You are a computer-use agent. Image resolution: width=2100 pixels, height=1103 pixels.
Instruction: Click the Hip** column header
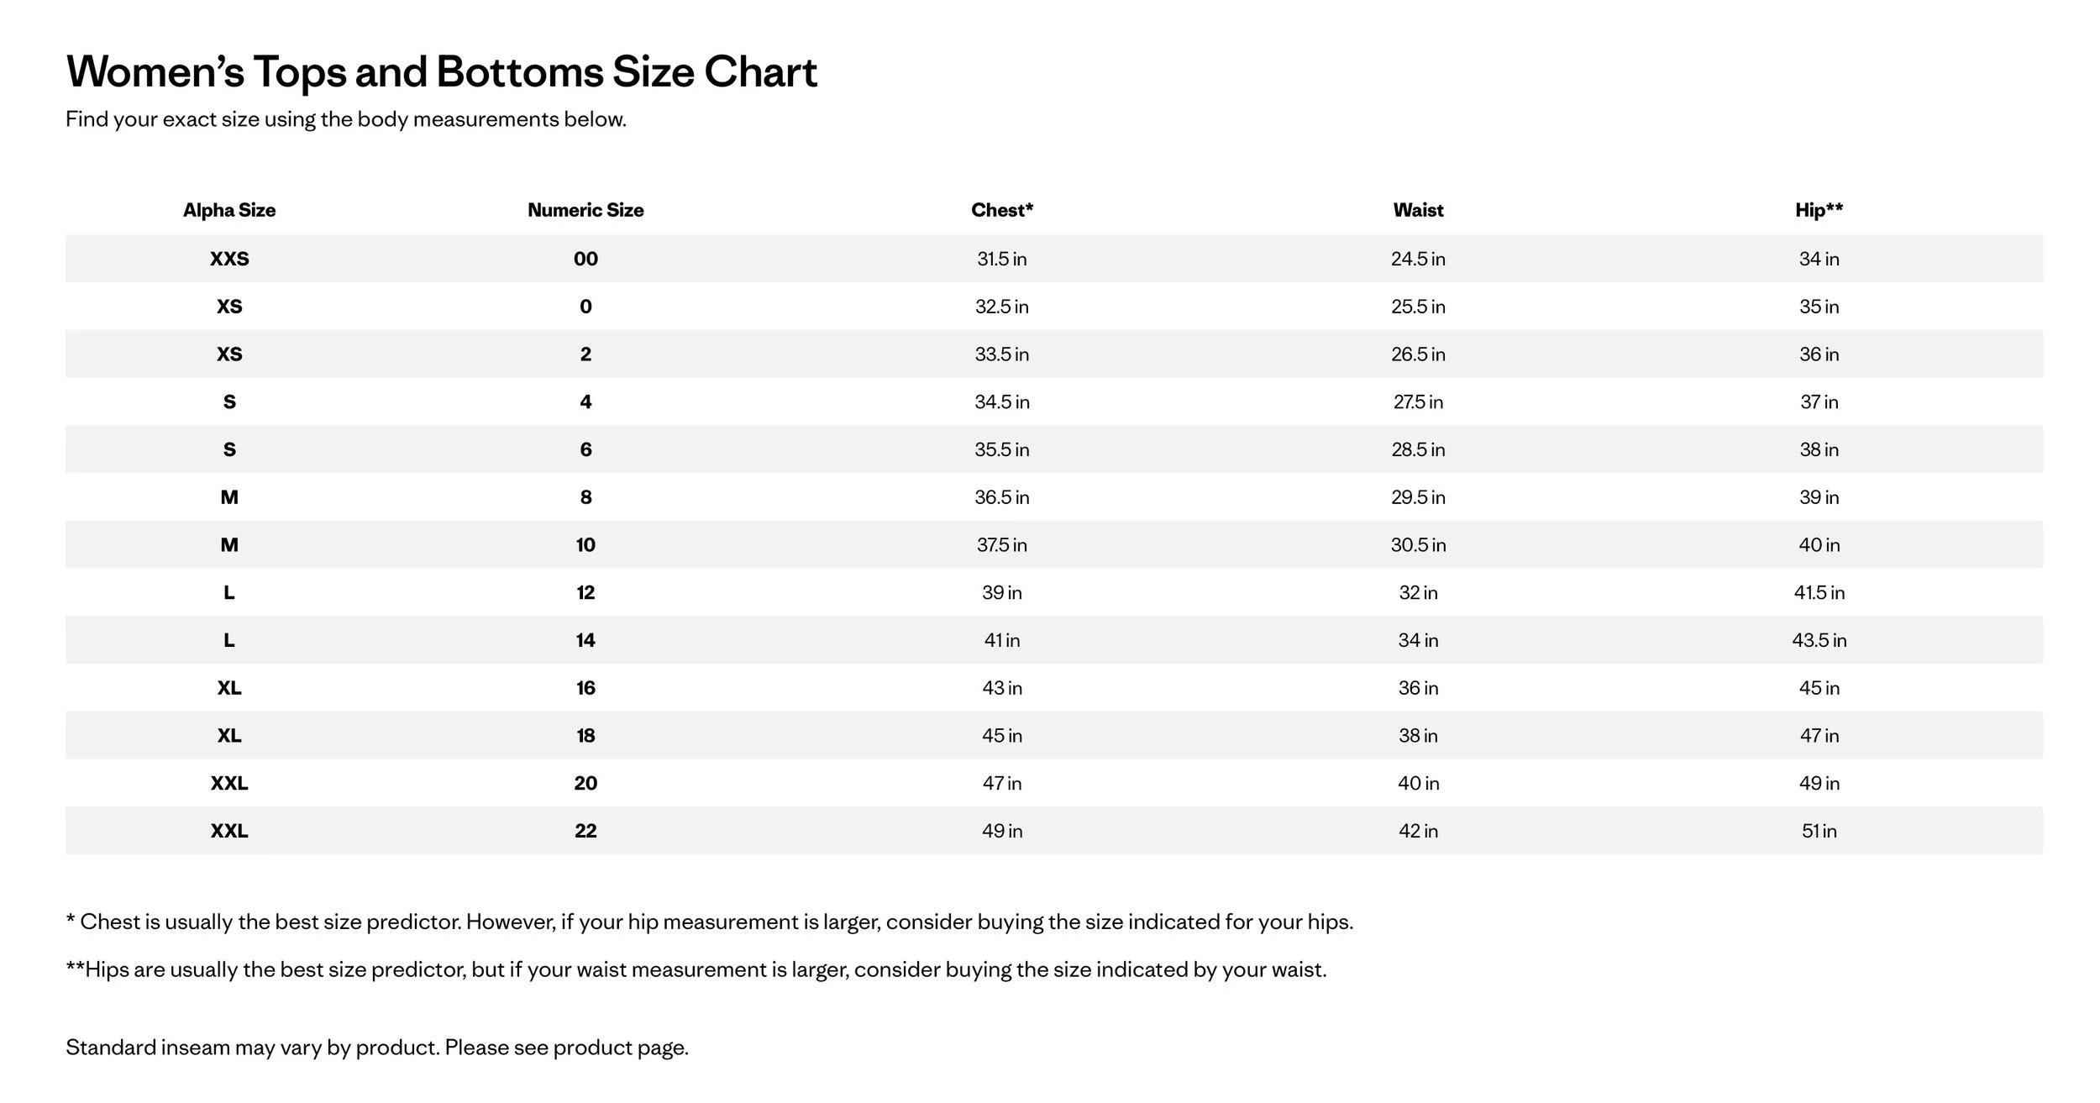click(x=1819, y=210)
